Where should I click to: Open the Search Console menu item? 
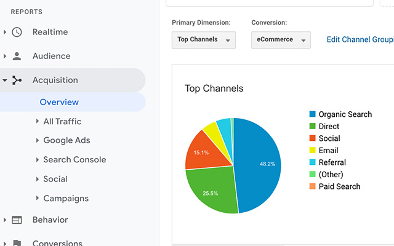point(74,159)
